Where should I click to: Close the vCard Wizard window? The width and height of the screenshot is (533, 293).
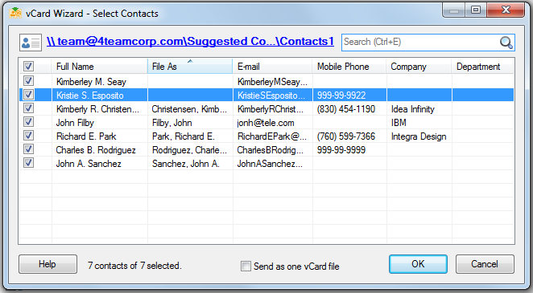(506, 10)
